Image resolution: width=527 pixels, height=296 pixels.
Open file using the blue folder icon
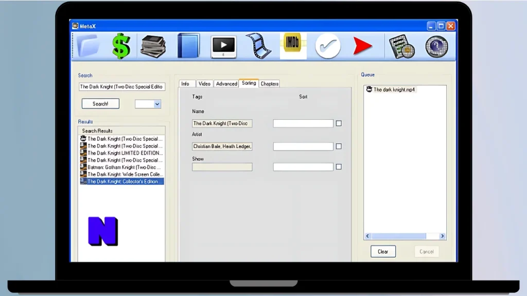click(88, 46)
